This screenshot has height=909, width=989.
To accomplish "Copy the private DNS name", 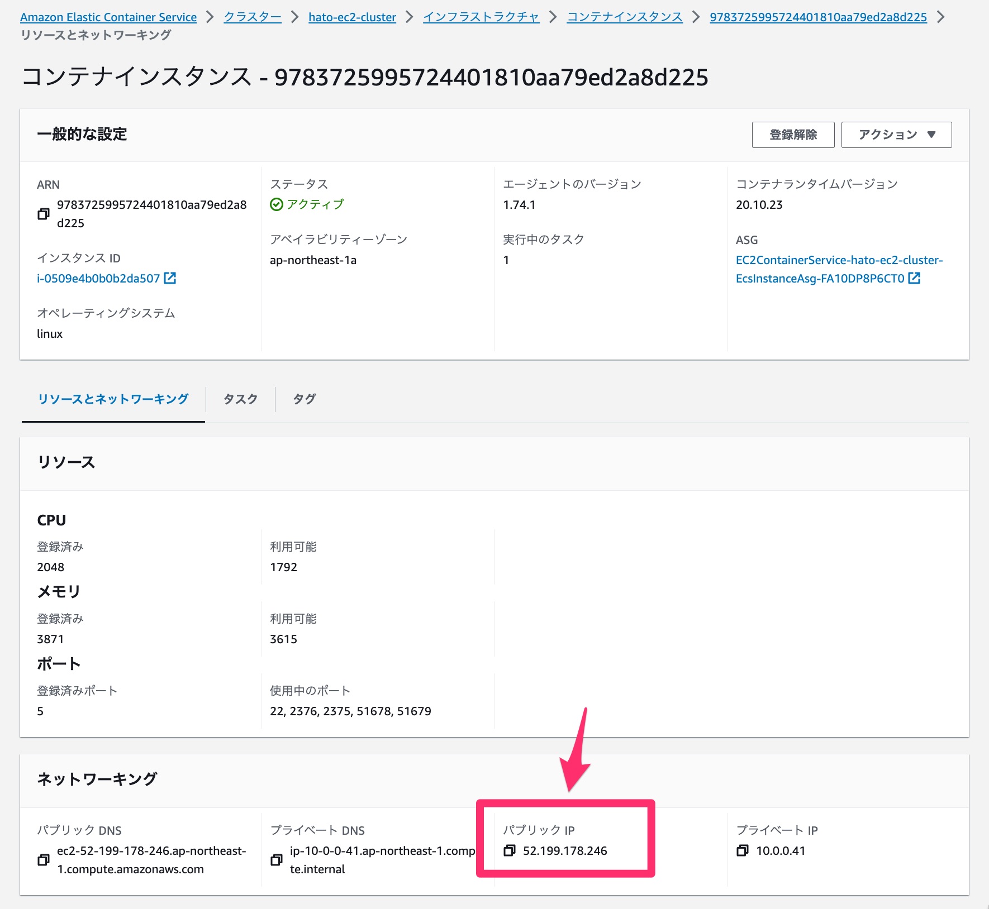I will [276, 860].
